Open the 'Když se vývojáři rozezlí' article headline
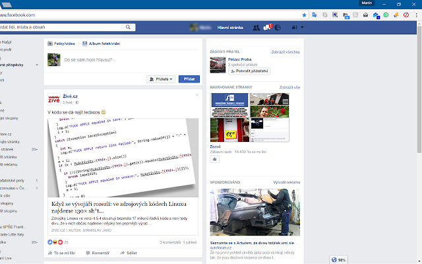 [x=119, y=207]
